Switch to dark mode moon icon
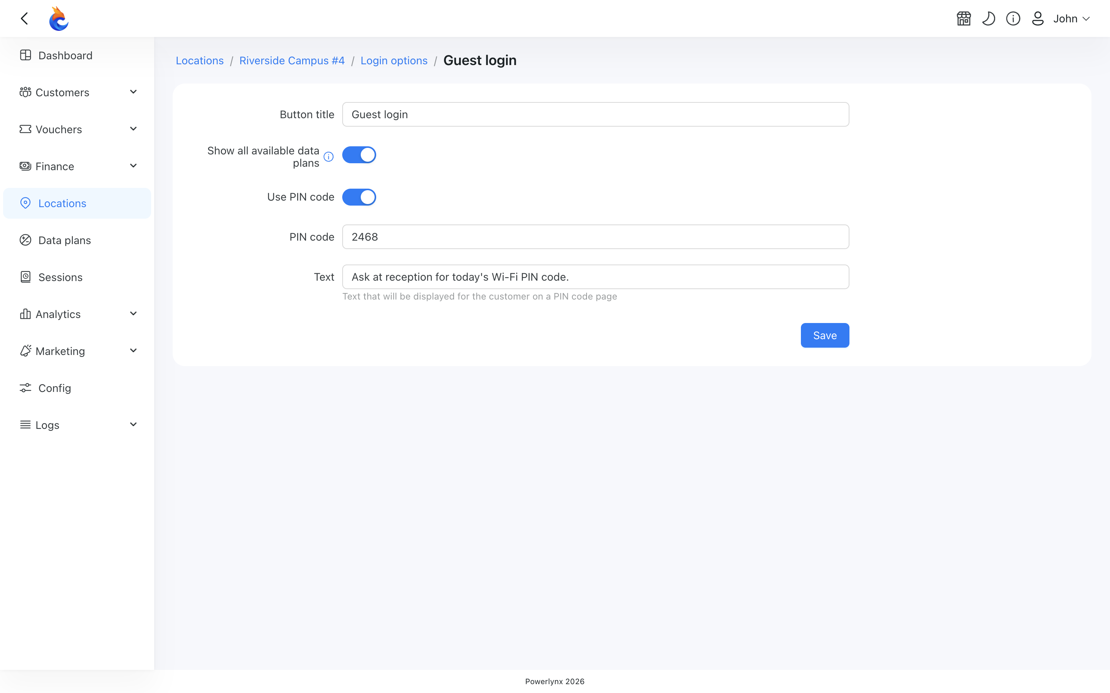The width and height of the screenshot is (1110, 693). [x=989, y=18]
